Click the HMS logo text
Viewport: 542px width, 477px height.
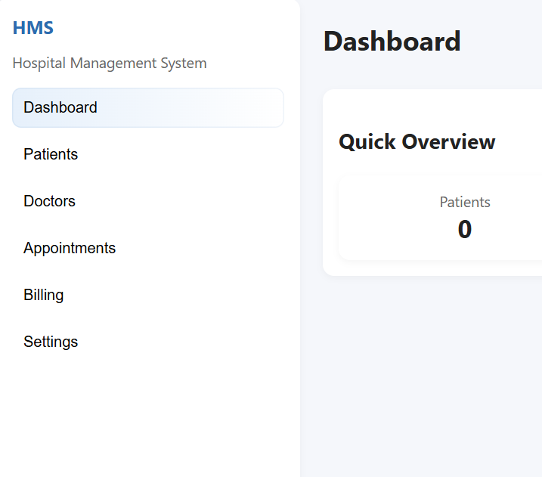click(33, 28)
